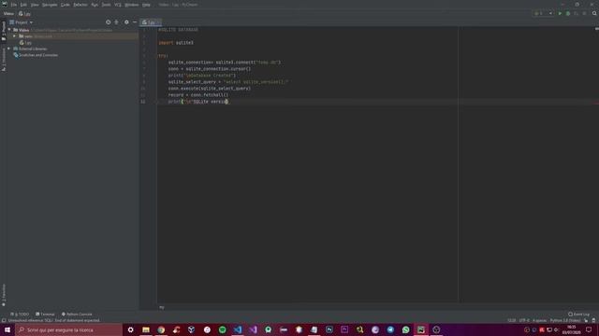Click the Debug bug icon
Screen dimensions: 599x336
point(568,13)
